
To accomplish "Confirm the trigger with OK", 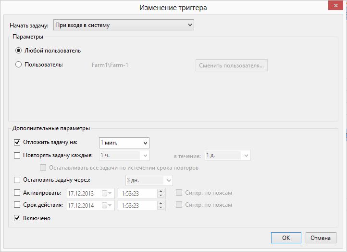I will pos(286,238).
